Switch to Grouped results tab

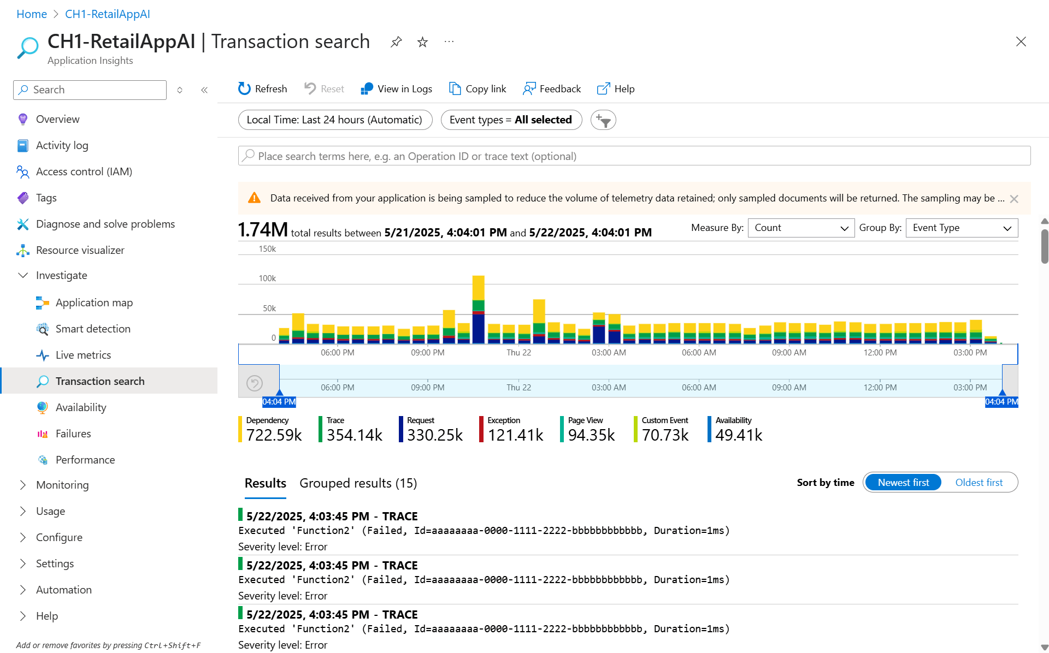click(x=358, y=483)
